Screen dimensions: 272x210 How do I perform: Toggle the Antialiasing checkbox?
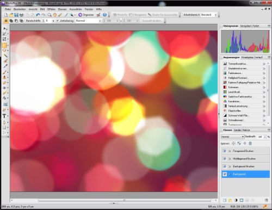(x=58, y=21)
